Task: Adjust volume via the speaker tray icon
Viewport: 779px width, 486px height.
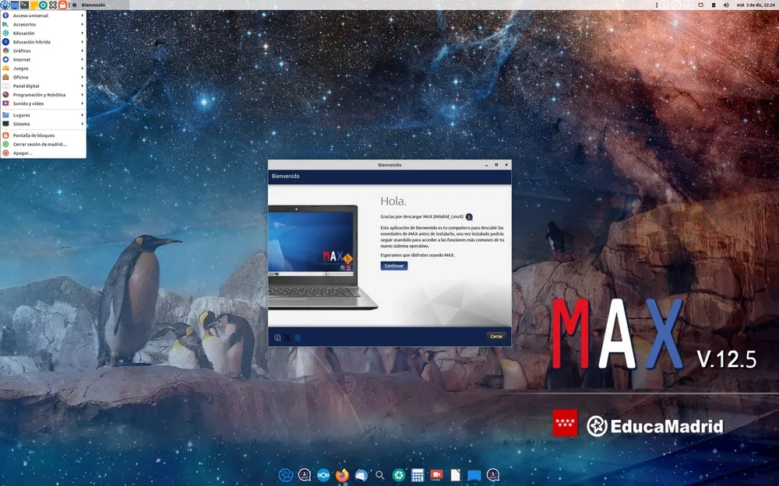Action: 726,5
